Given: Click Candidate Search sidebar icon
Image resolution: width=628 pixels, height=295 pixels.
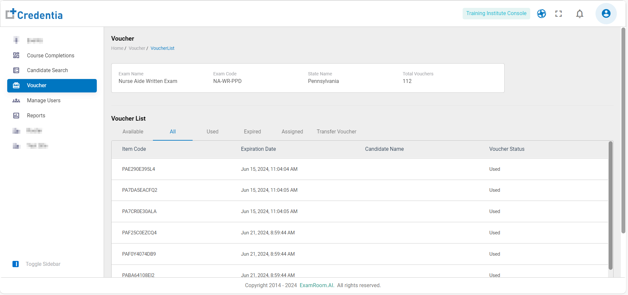Looking at the screenshot, I should click(x=16, y=70).
